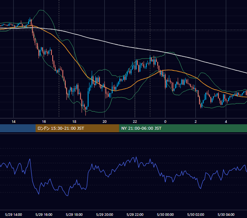Click the 5/30 04:00 time label
The width and height of the screenshot is (247, 218).
226,214
